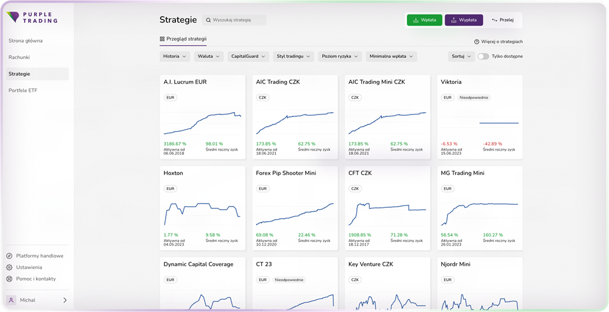
Task: Click the -42.89 % yearly return value
Action: pos(493,144)
